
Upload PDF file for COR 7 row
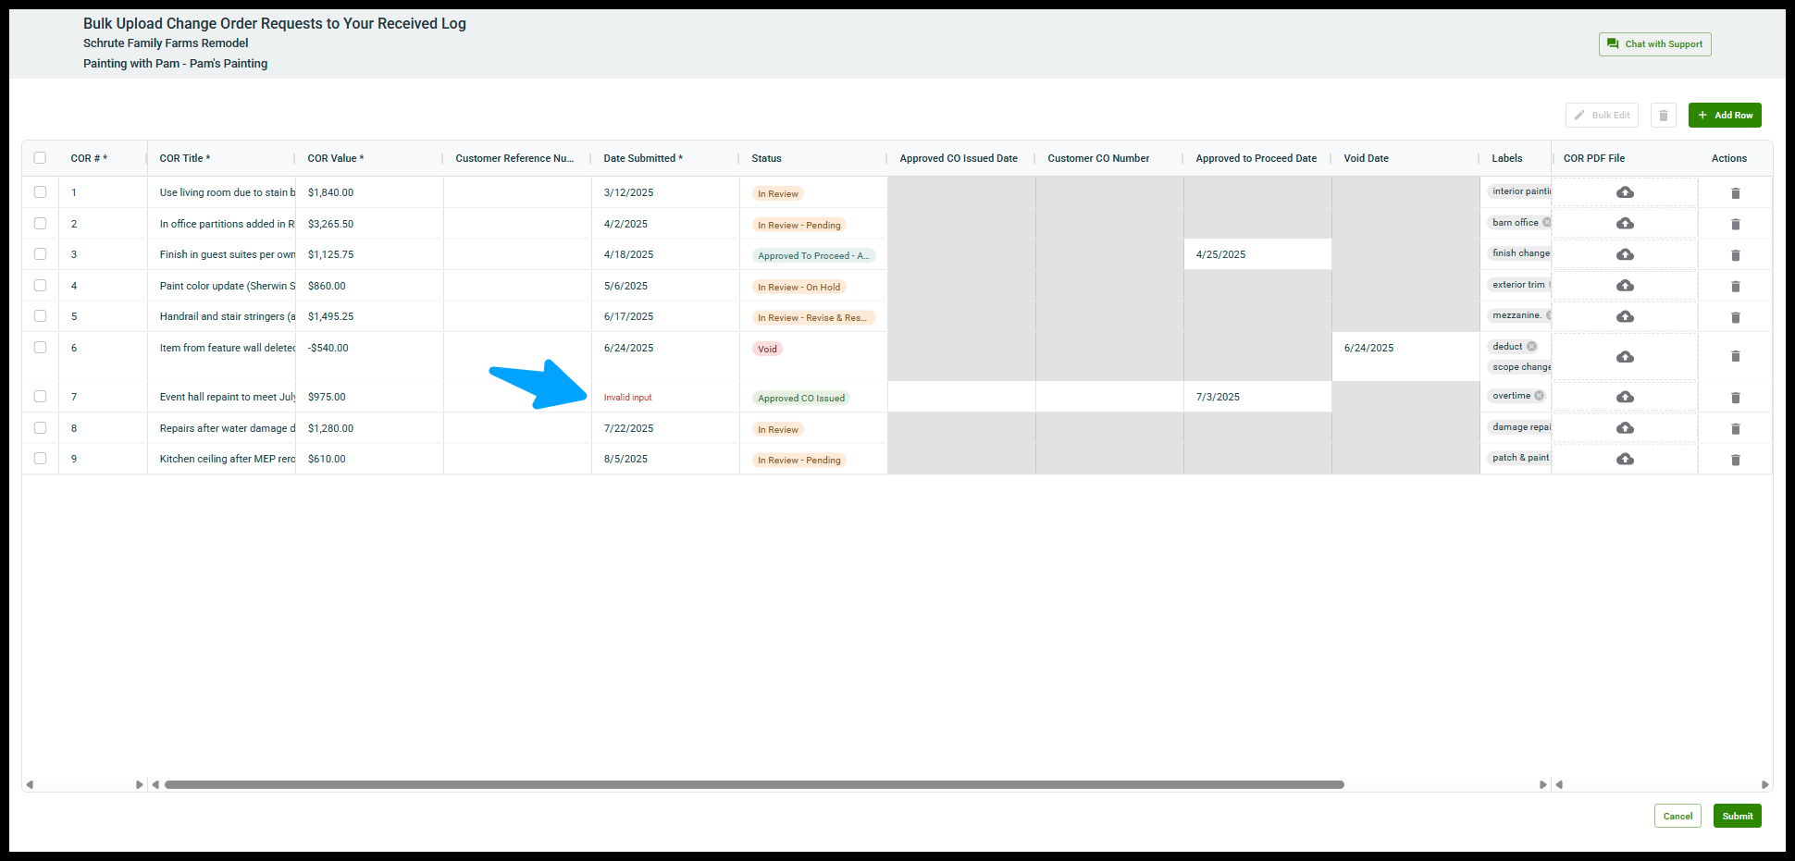pyautogui.click(x=1625, y=397)
